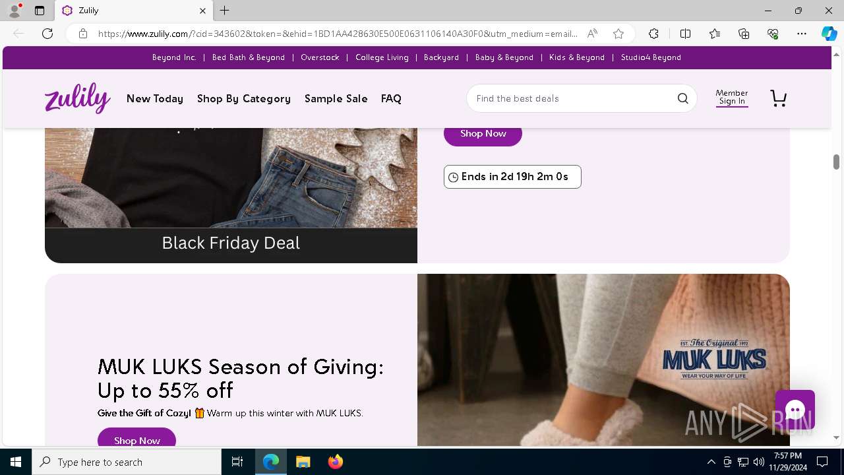
Task: Add page to favorites star
Action: (618, 34)
